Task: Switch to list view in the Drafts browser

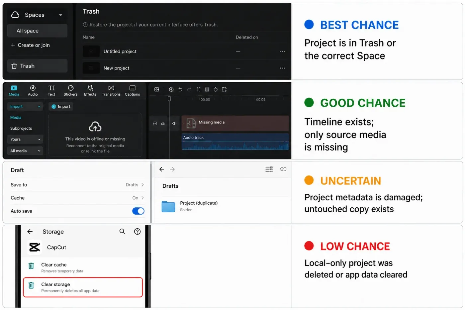Action: click(x=269, y=169)
